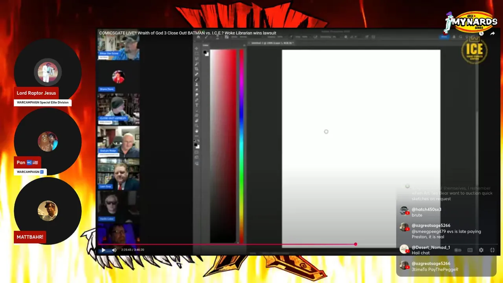Screen dimensions: 503x283
Task: Select the Move tool in the Photoshop toolbar
Action: (197, 48)
